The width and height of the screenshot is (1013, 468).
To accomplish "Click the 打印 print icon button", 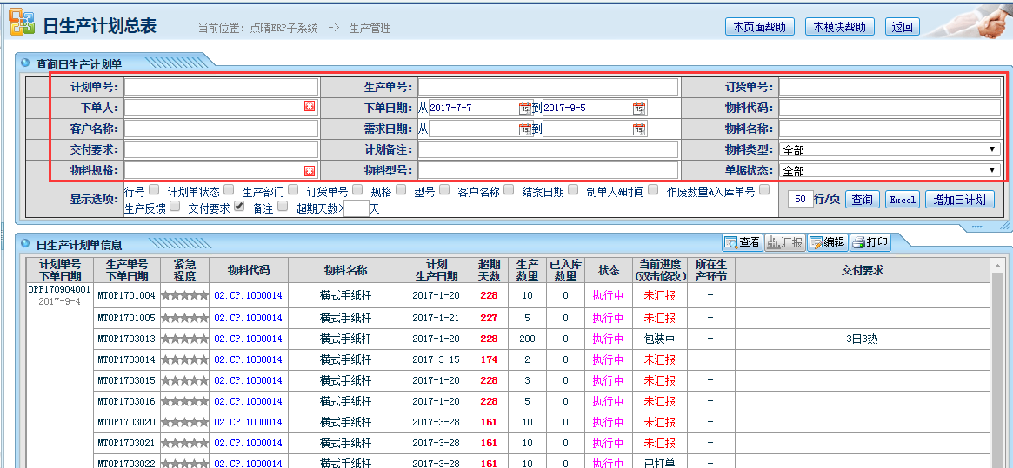I will (x=870, y=242).
